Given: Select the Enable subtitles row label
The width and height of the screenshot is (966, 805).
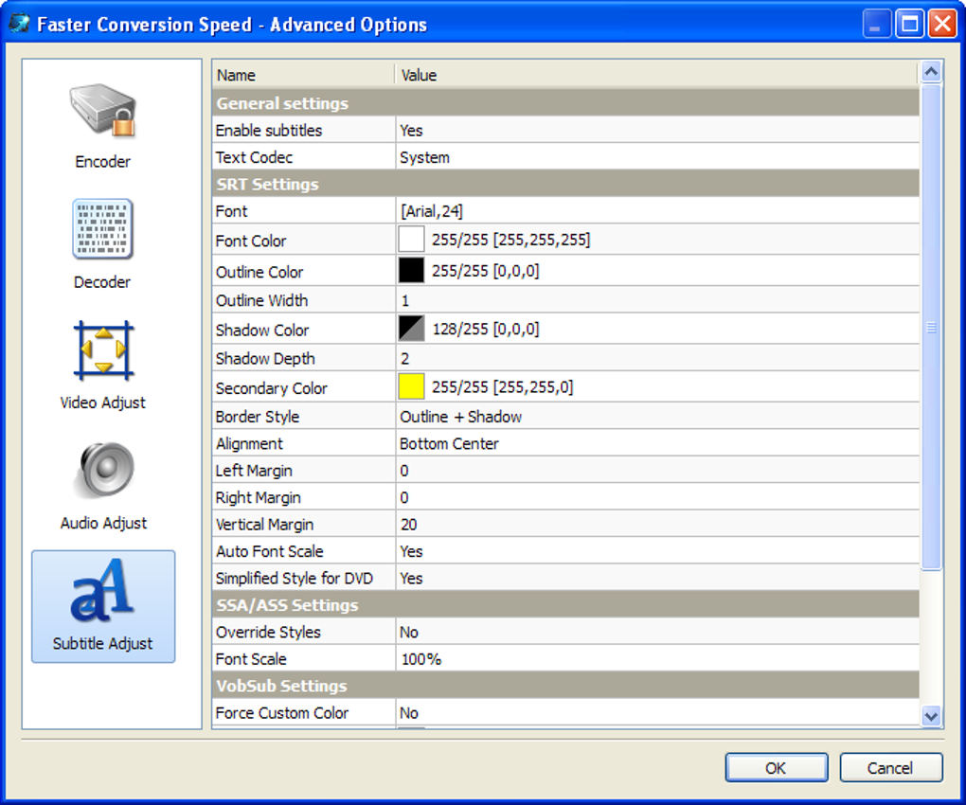Looking at the screenshot, I should click(269, 130).
